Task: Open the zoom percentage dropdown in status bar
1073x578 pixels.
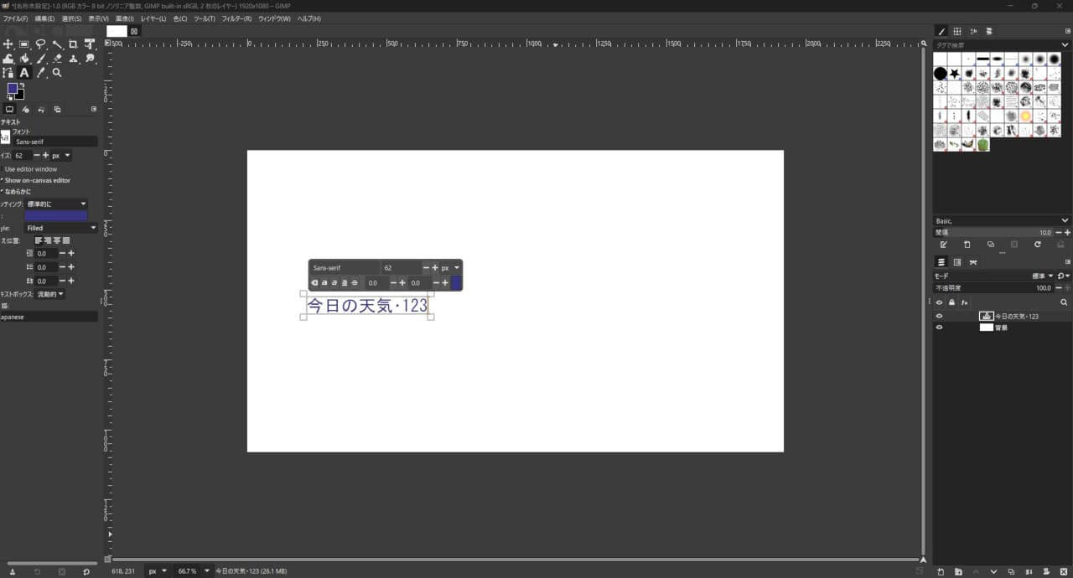Action: point(207,571)
